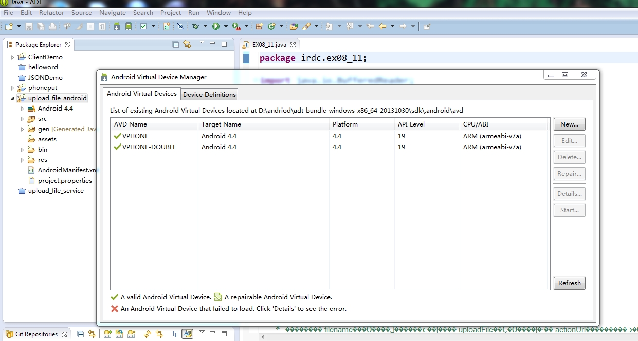Toggle hierarchical branch layout in Git view

(175, 334)
